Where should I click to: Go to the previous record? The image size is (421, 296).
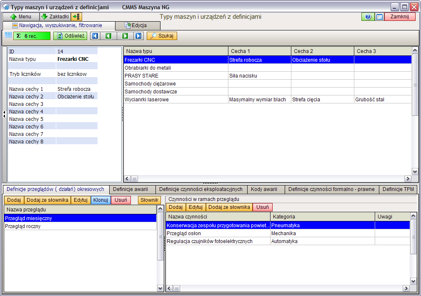coord(108,36)
